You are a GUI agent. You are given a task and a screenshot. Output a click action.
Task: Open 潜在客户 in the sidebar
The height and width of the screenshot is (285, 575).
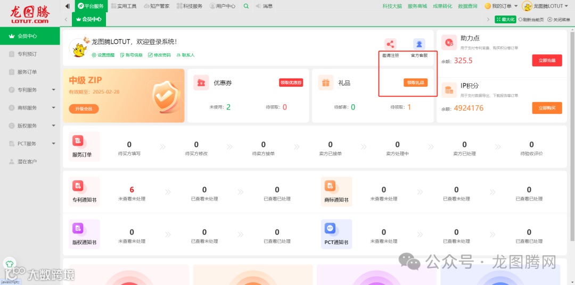(x=30, y=162)
